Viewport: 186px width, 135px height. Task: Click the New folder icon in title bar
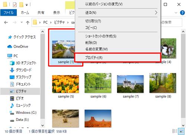coord(21,5)
